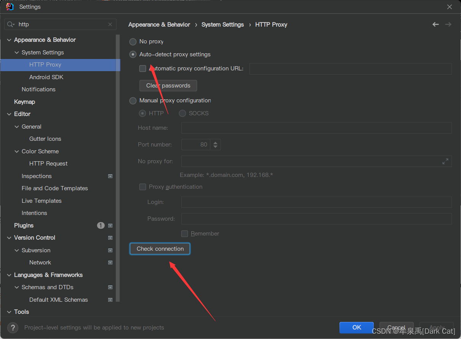Select the No proxy radio button
The image size is (461, 339).
(133, 41)
